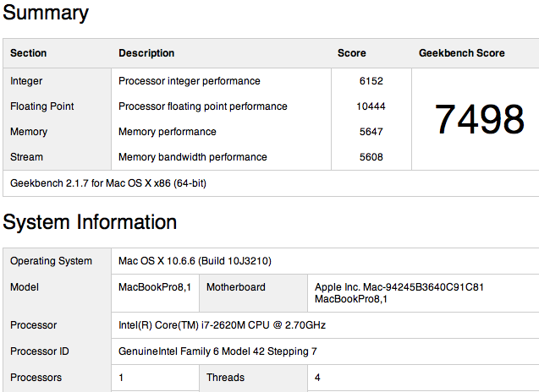Click the Threads label

point(225,378)
